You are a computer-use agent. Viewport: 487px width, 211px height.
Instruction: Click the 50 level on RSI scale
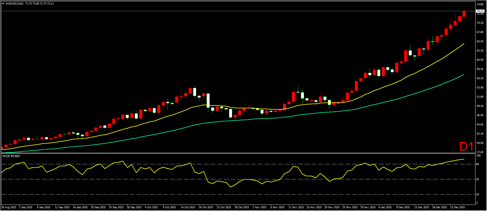point(477,179)
